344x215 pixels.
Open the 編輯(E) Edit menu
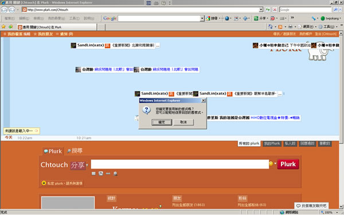24,18
